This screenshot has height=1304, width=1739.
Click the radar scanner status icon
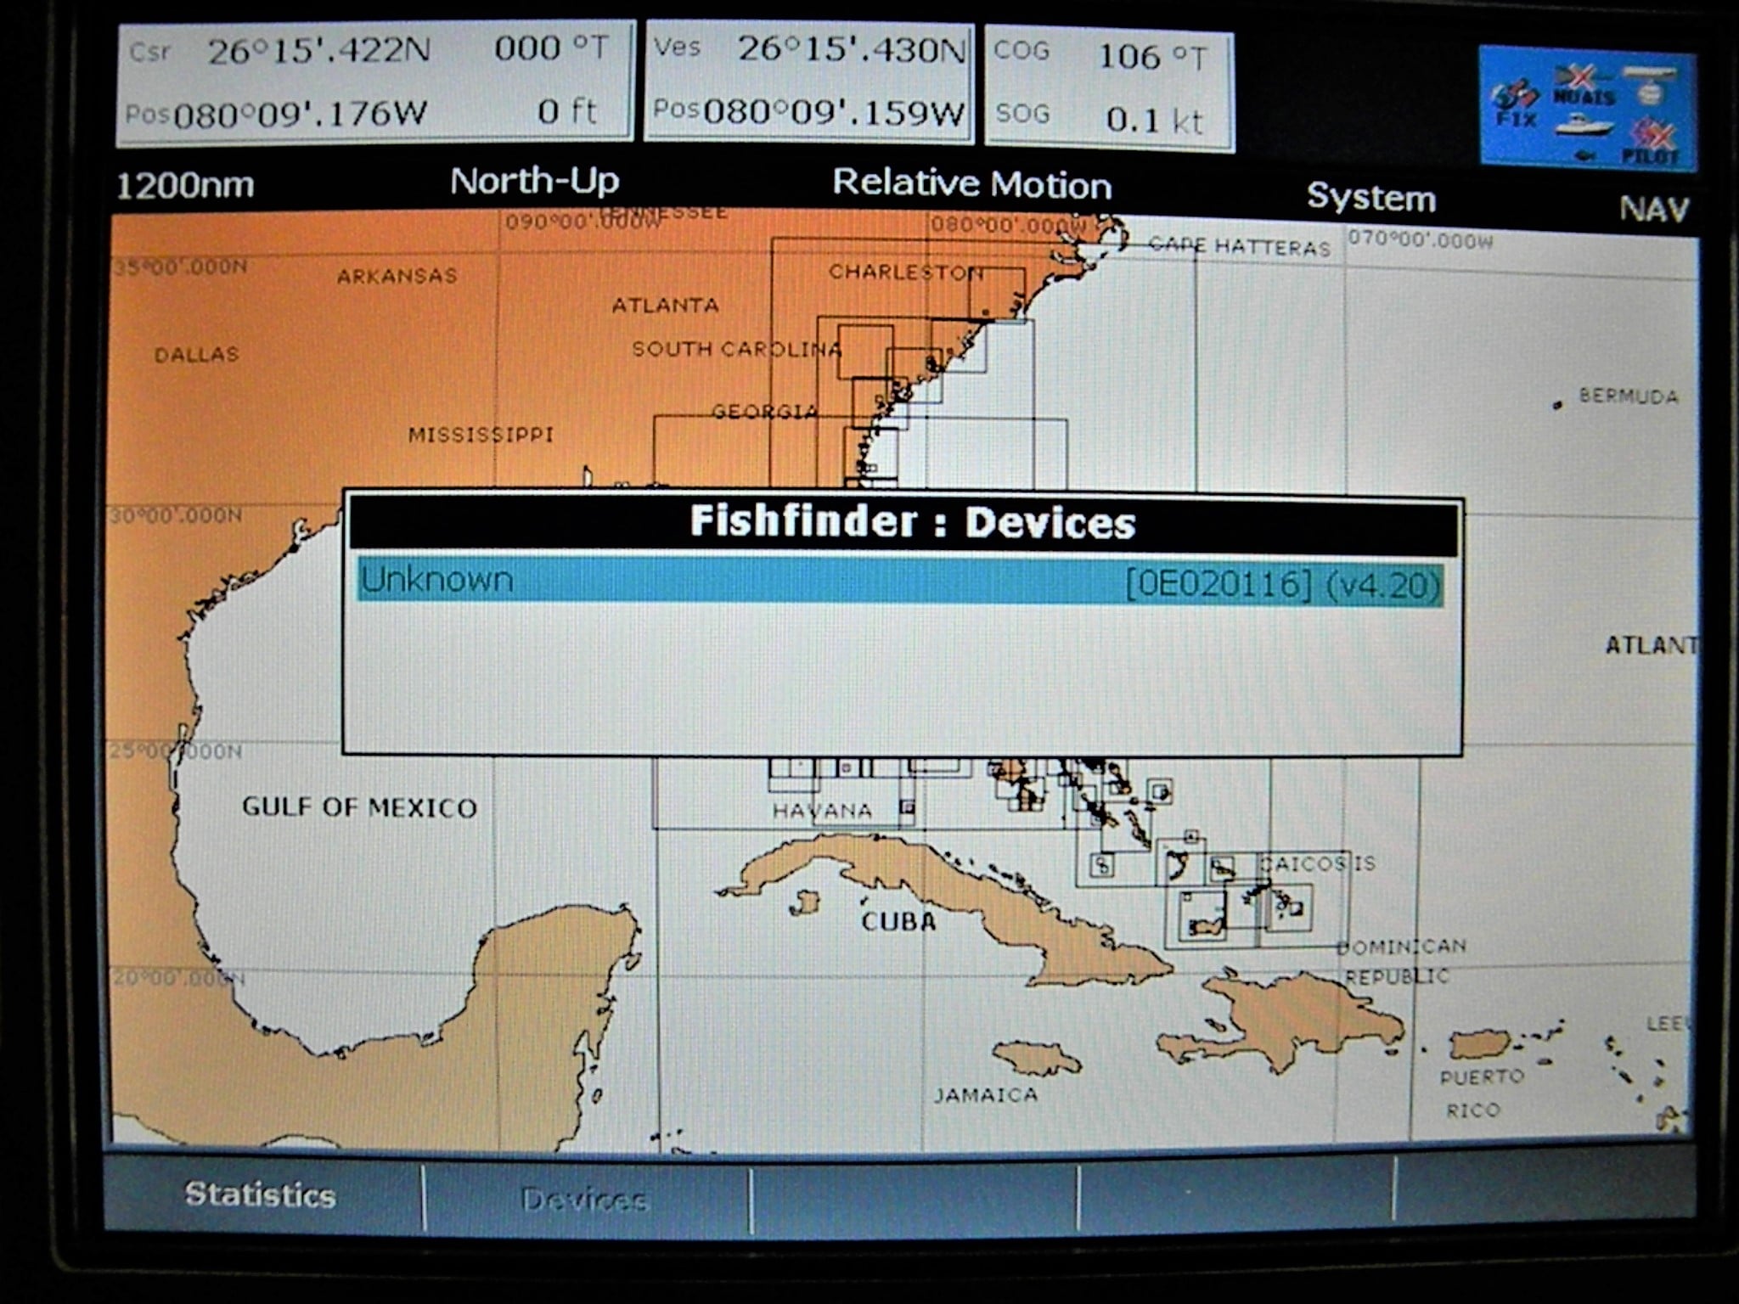click(x=1652, y=85)
